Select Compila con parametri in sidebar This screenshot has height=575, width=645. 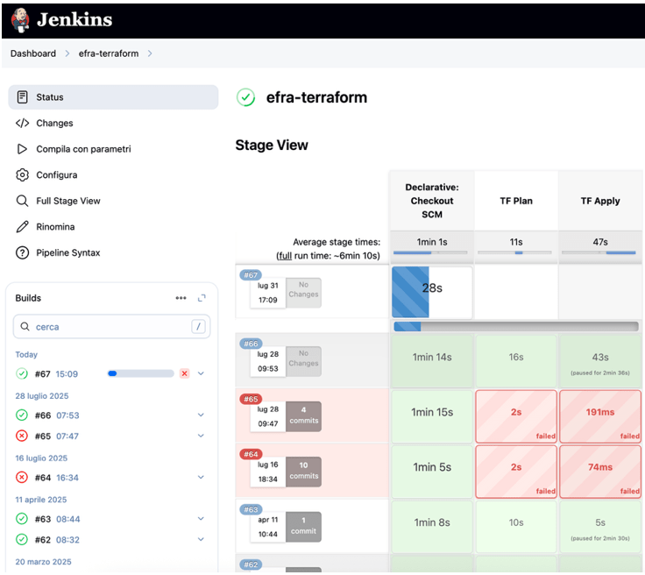pos(83,149)
